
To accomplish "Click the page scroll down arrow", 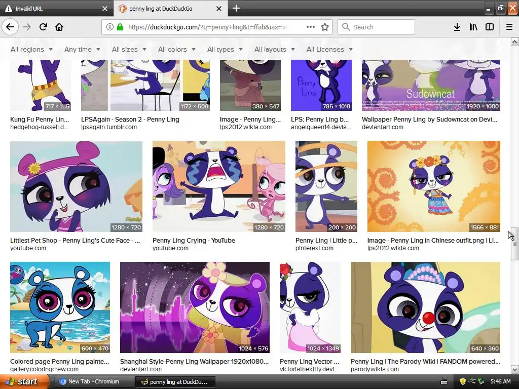I will 515,369.
